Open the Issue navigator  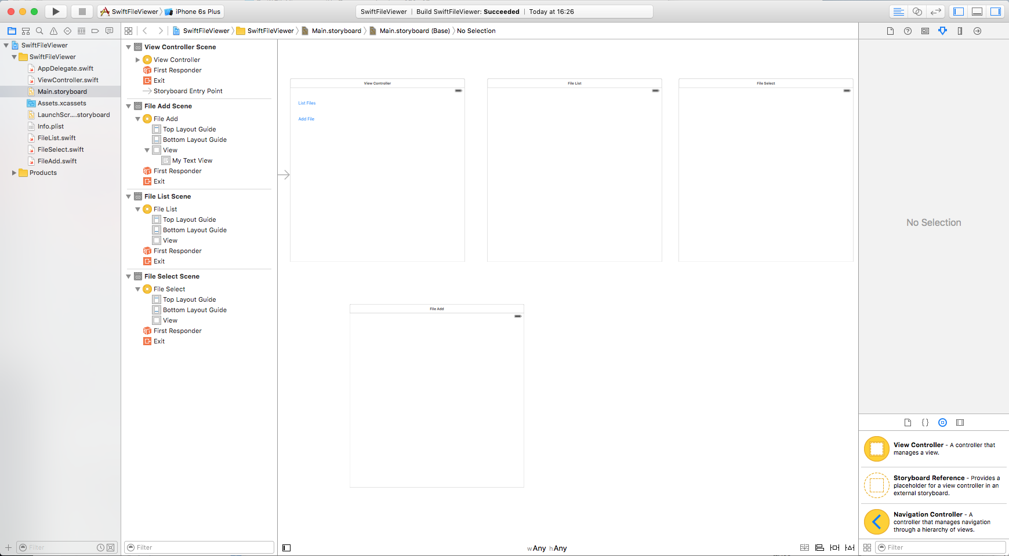click(x=53, y=31)
